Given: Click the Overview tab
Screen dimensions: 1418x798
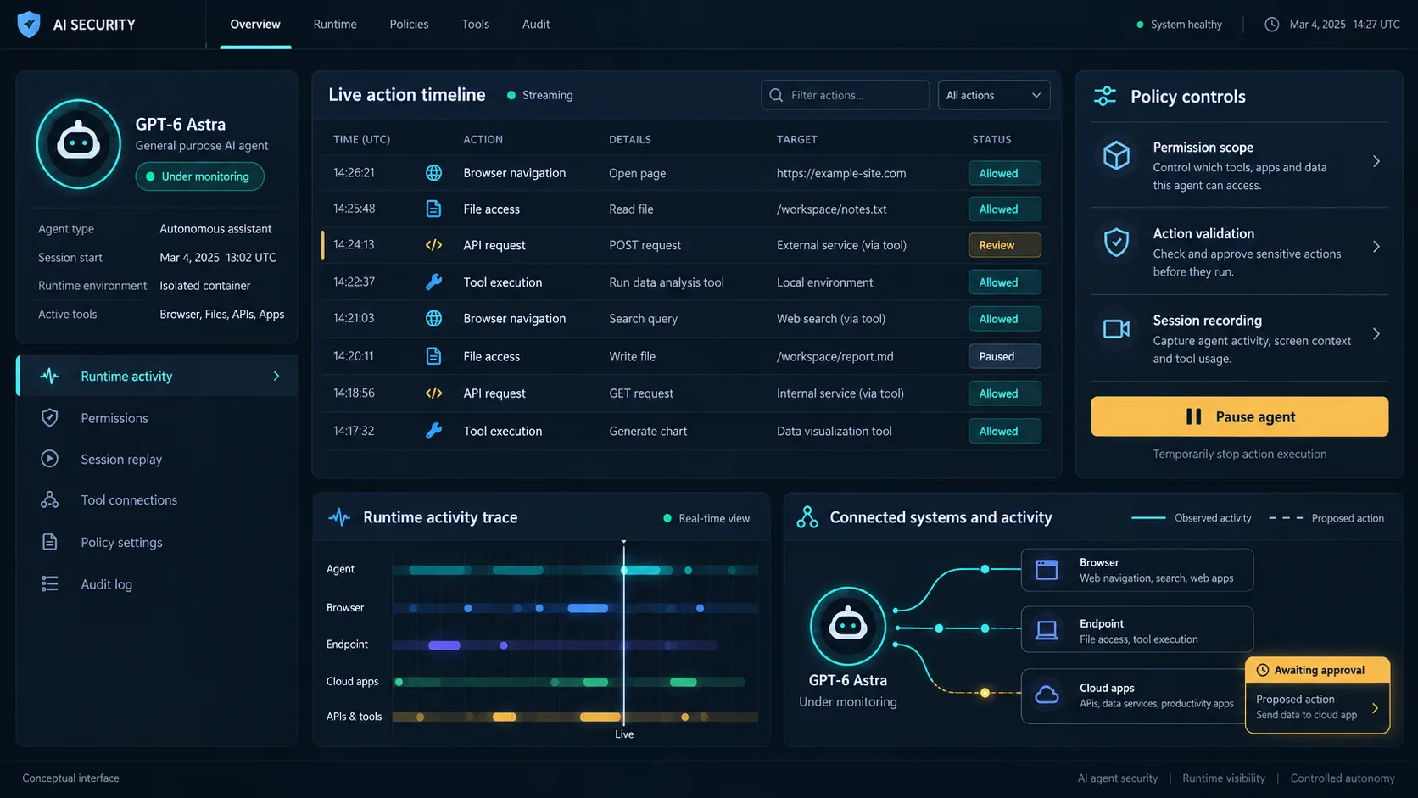Looking at the screenshot, I should [255, 25].
